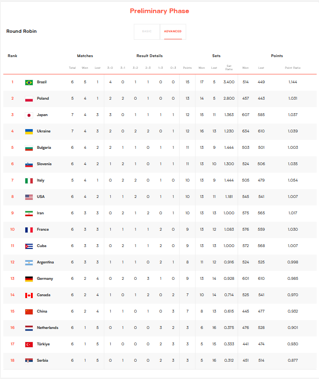Click the Poland flag icon
The height and width of the screenshot is (379, 319).
29,99
